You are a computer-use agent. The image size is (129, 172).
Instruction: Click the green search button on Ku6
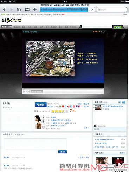click(117, 27)
